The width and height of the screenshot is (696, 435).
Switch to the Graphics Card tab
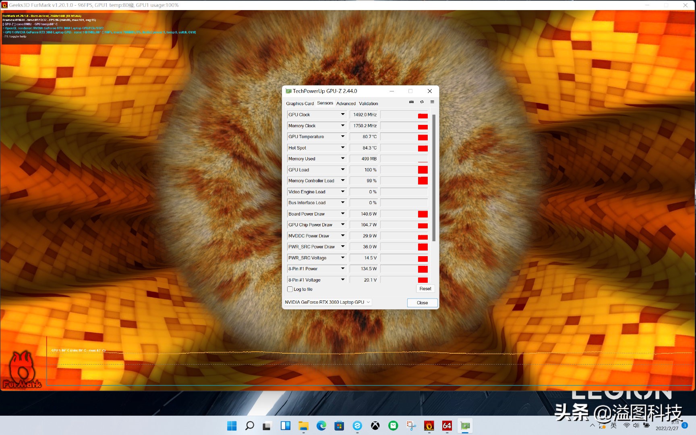tap(300, 104)
